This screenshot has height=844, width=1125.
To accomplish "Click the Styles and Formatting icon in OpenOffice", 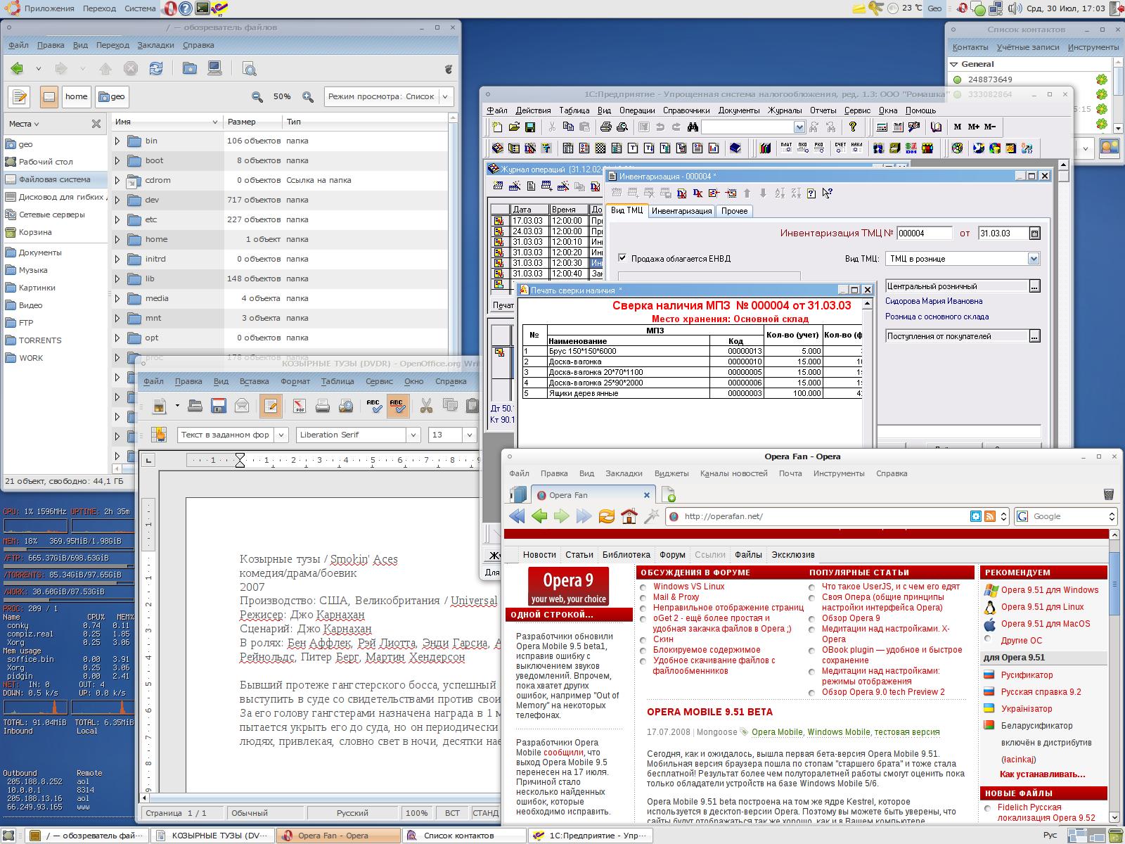I will coord(159,435).
